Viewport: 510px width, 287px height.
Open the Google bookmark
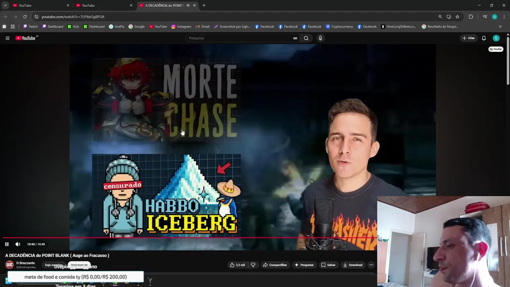137,27
